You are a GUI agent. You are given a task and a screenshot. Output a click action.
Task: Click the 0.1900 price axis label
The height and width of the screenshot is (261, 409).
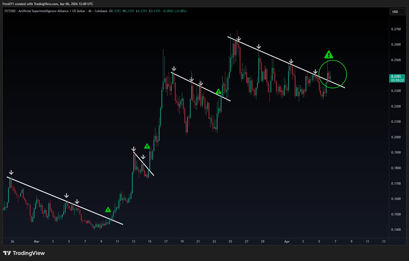coord(396,152)
